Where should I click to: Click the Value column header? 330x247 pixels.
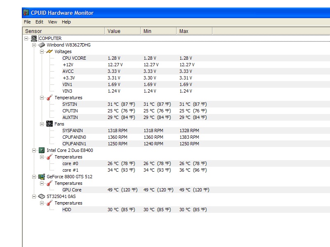pyautogui.click(x=123, y=31)
